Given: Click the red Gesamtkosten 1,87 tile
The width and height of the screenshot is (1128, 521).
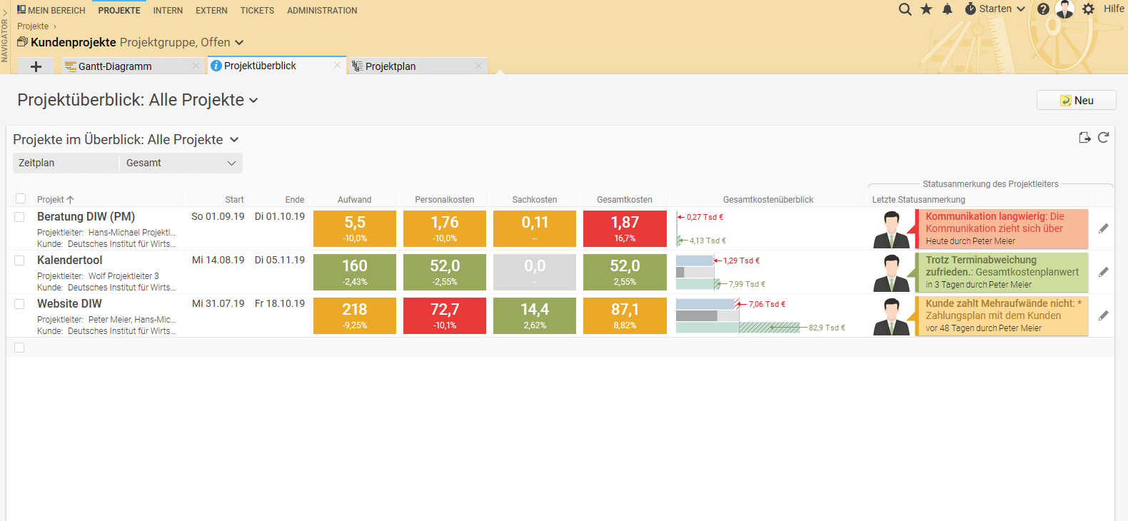Looking at the screenshot, I should 625,228.
